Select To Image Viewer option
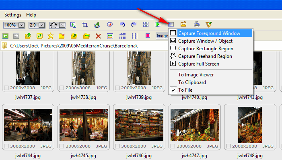Screen dimensions: 282x160 tap(211, 75)
